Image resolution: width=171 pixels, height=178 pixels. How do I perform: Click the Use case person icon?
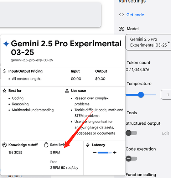[x=67, y=91]
